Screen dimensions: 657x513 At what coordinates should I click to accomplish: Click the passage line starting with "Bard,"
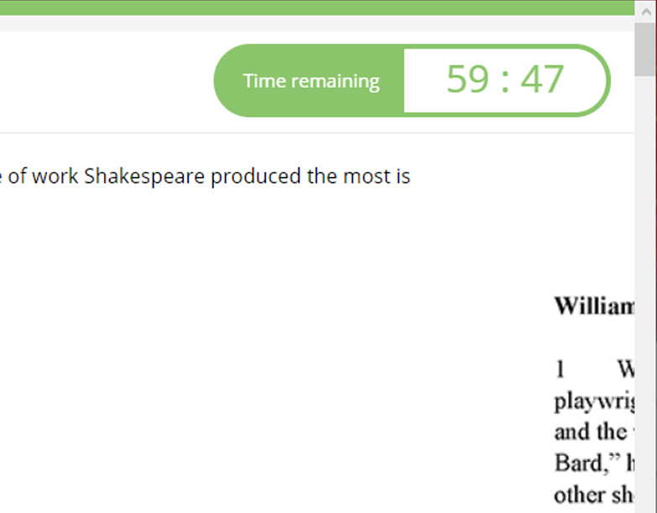pos(592,463)
